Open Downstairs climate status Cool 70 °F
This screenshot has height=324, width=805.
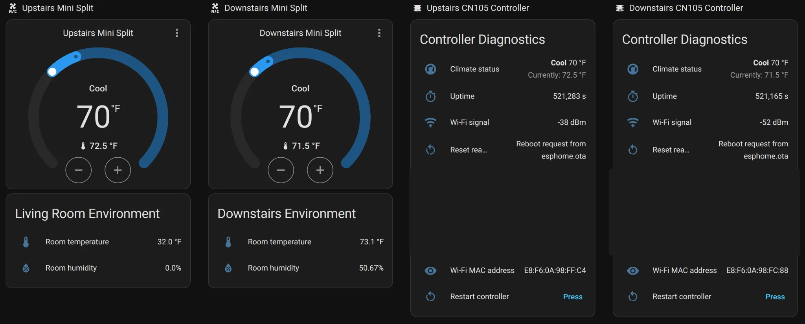point(770,63)
